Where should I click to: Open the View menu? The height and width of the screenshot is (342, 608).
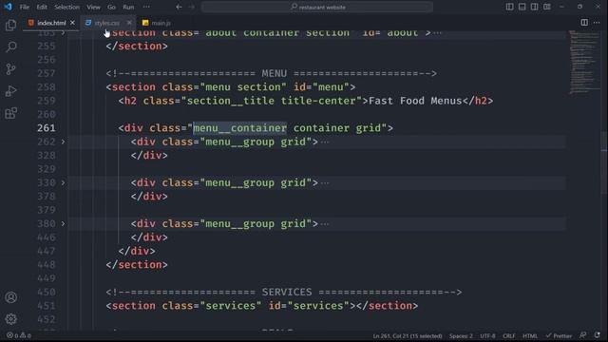[x=93, y=7]
